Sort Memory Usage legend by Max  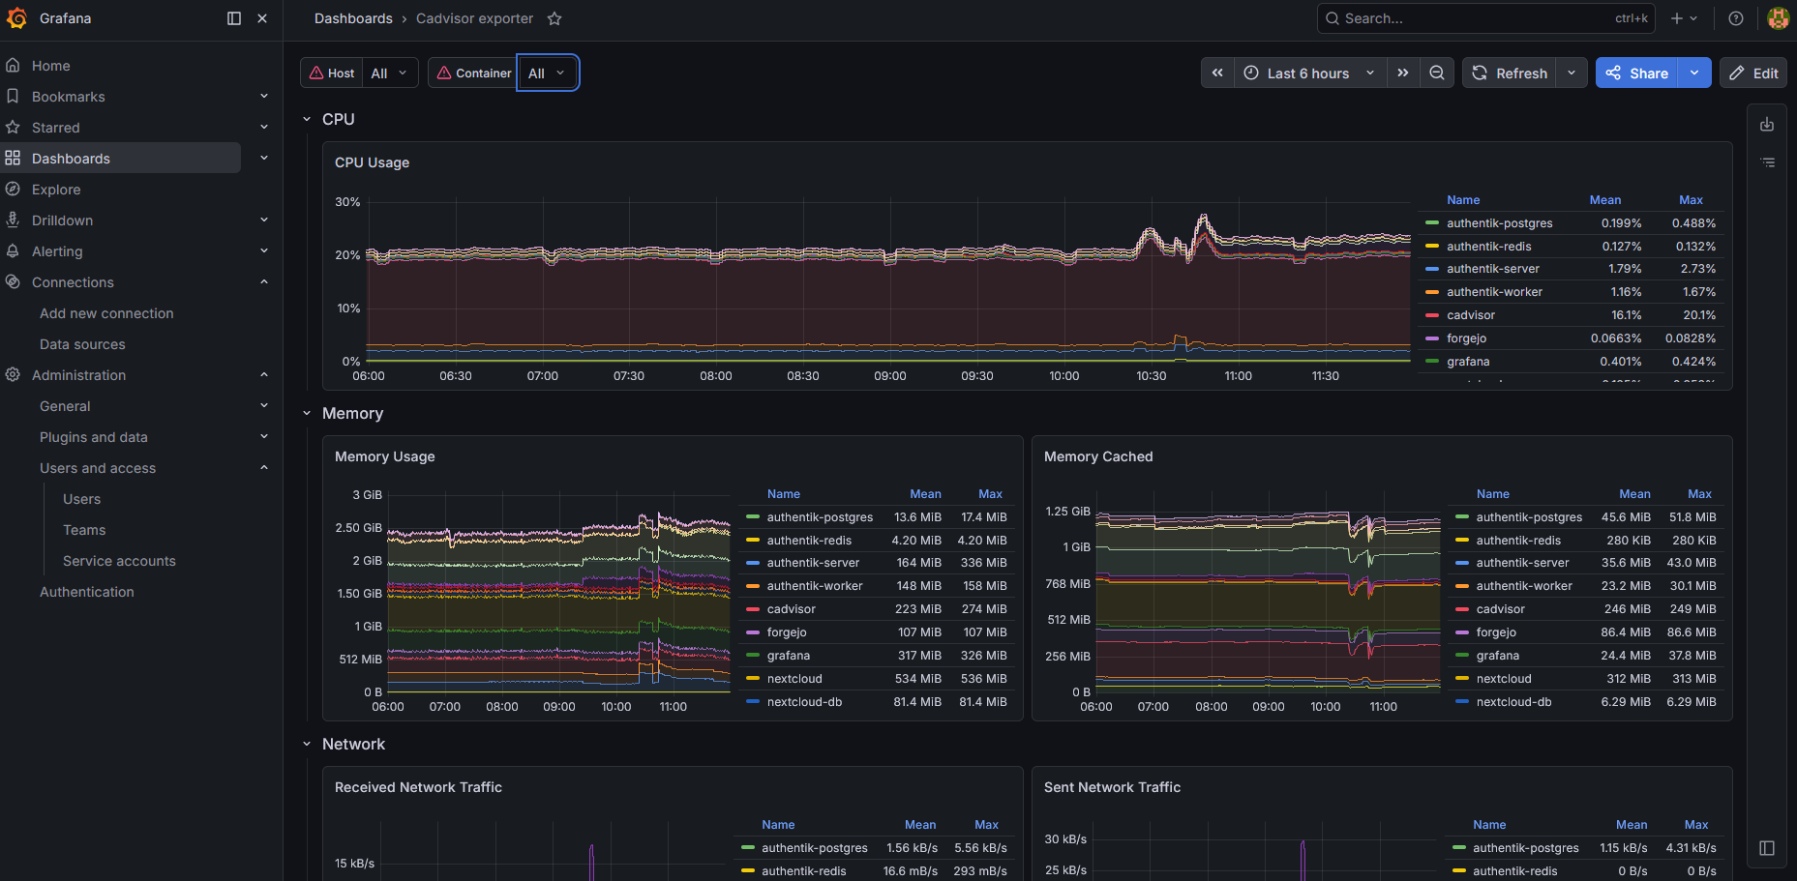pyautogui.click(x=990, y=494)
